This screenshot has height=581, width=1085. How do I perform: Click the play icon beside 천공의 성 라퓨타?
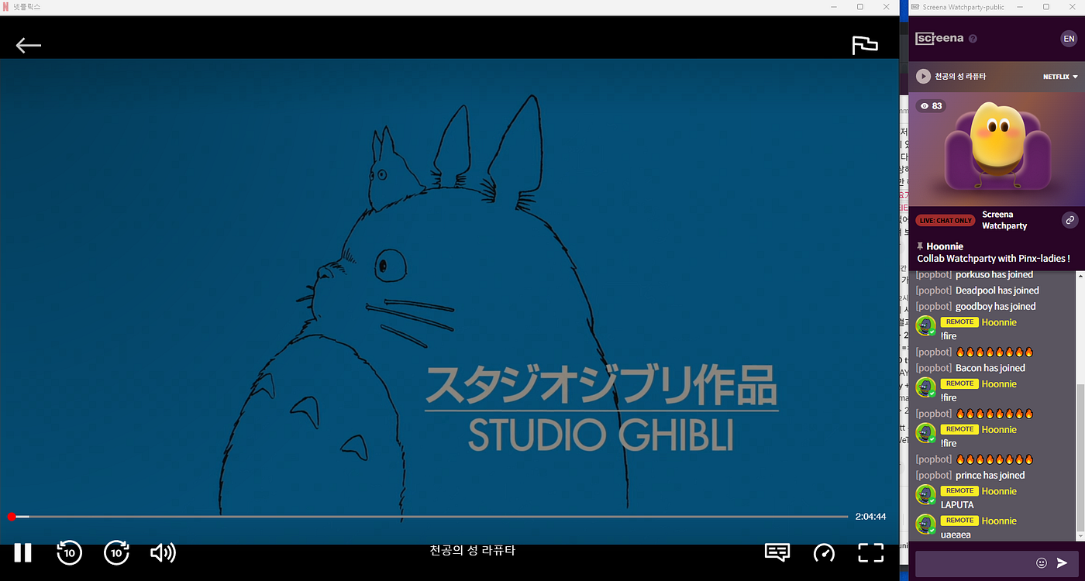[x=923, y=77]
